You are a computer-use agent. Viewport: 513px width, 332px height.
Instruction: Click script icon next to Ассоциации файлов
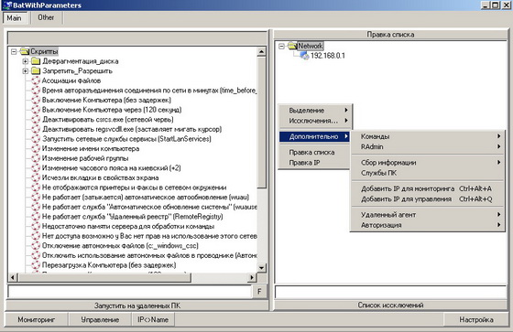(x=36, y=80)
